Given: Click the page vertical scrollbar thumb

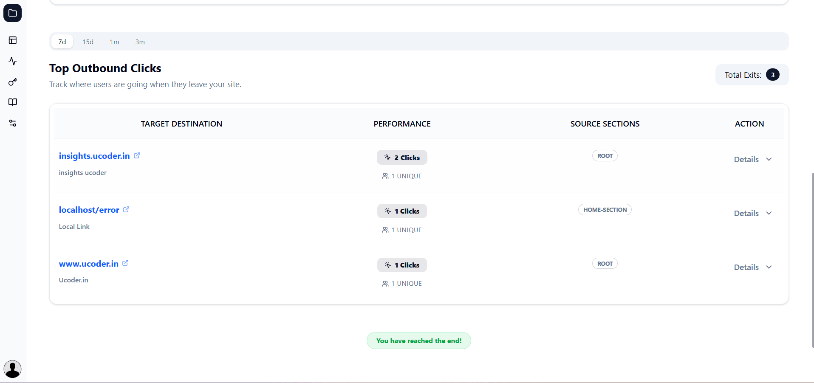Looking at the screenshot, I should (x=812, y=260).
